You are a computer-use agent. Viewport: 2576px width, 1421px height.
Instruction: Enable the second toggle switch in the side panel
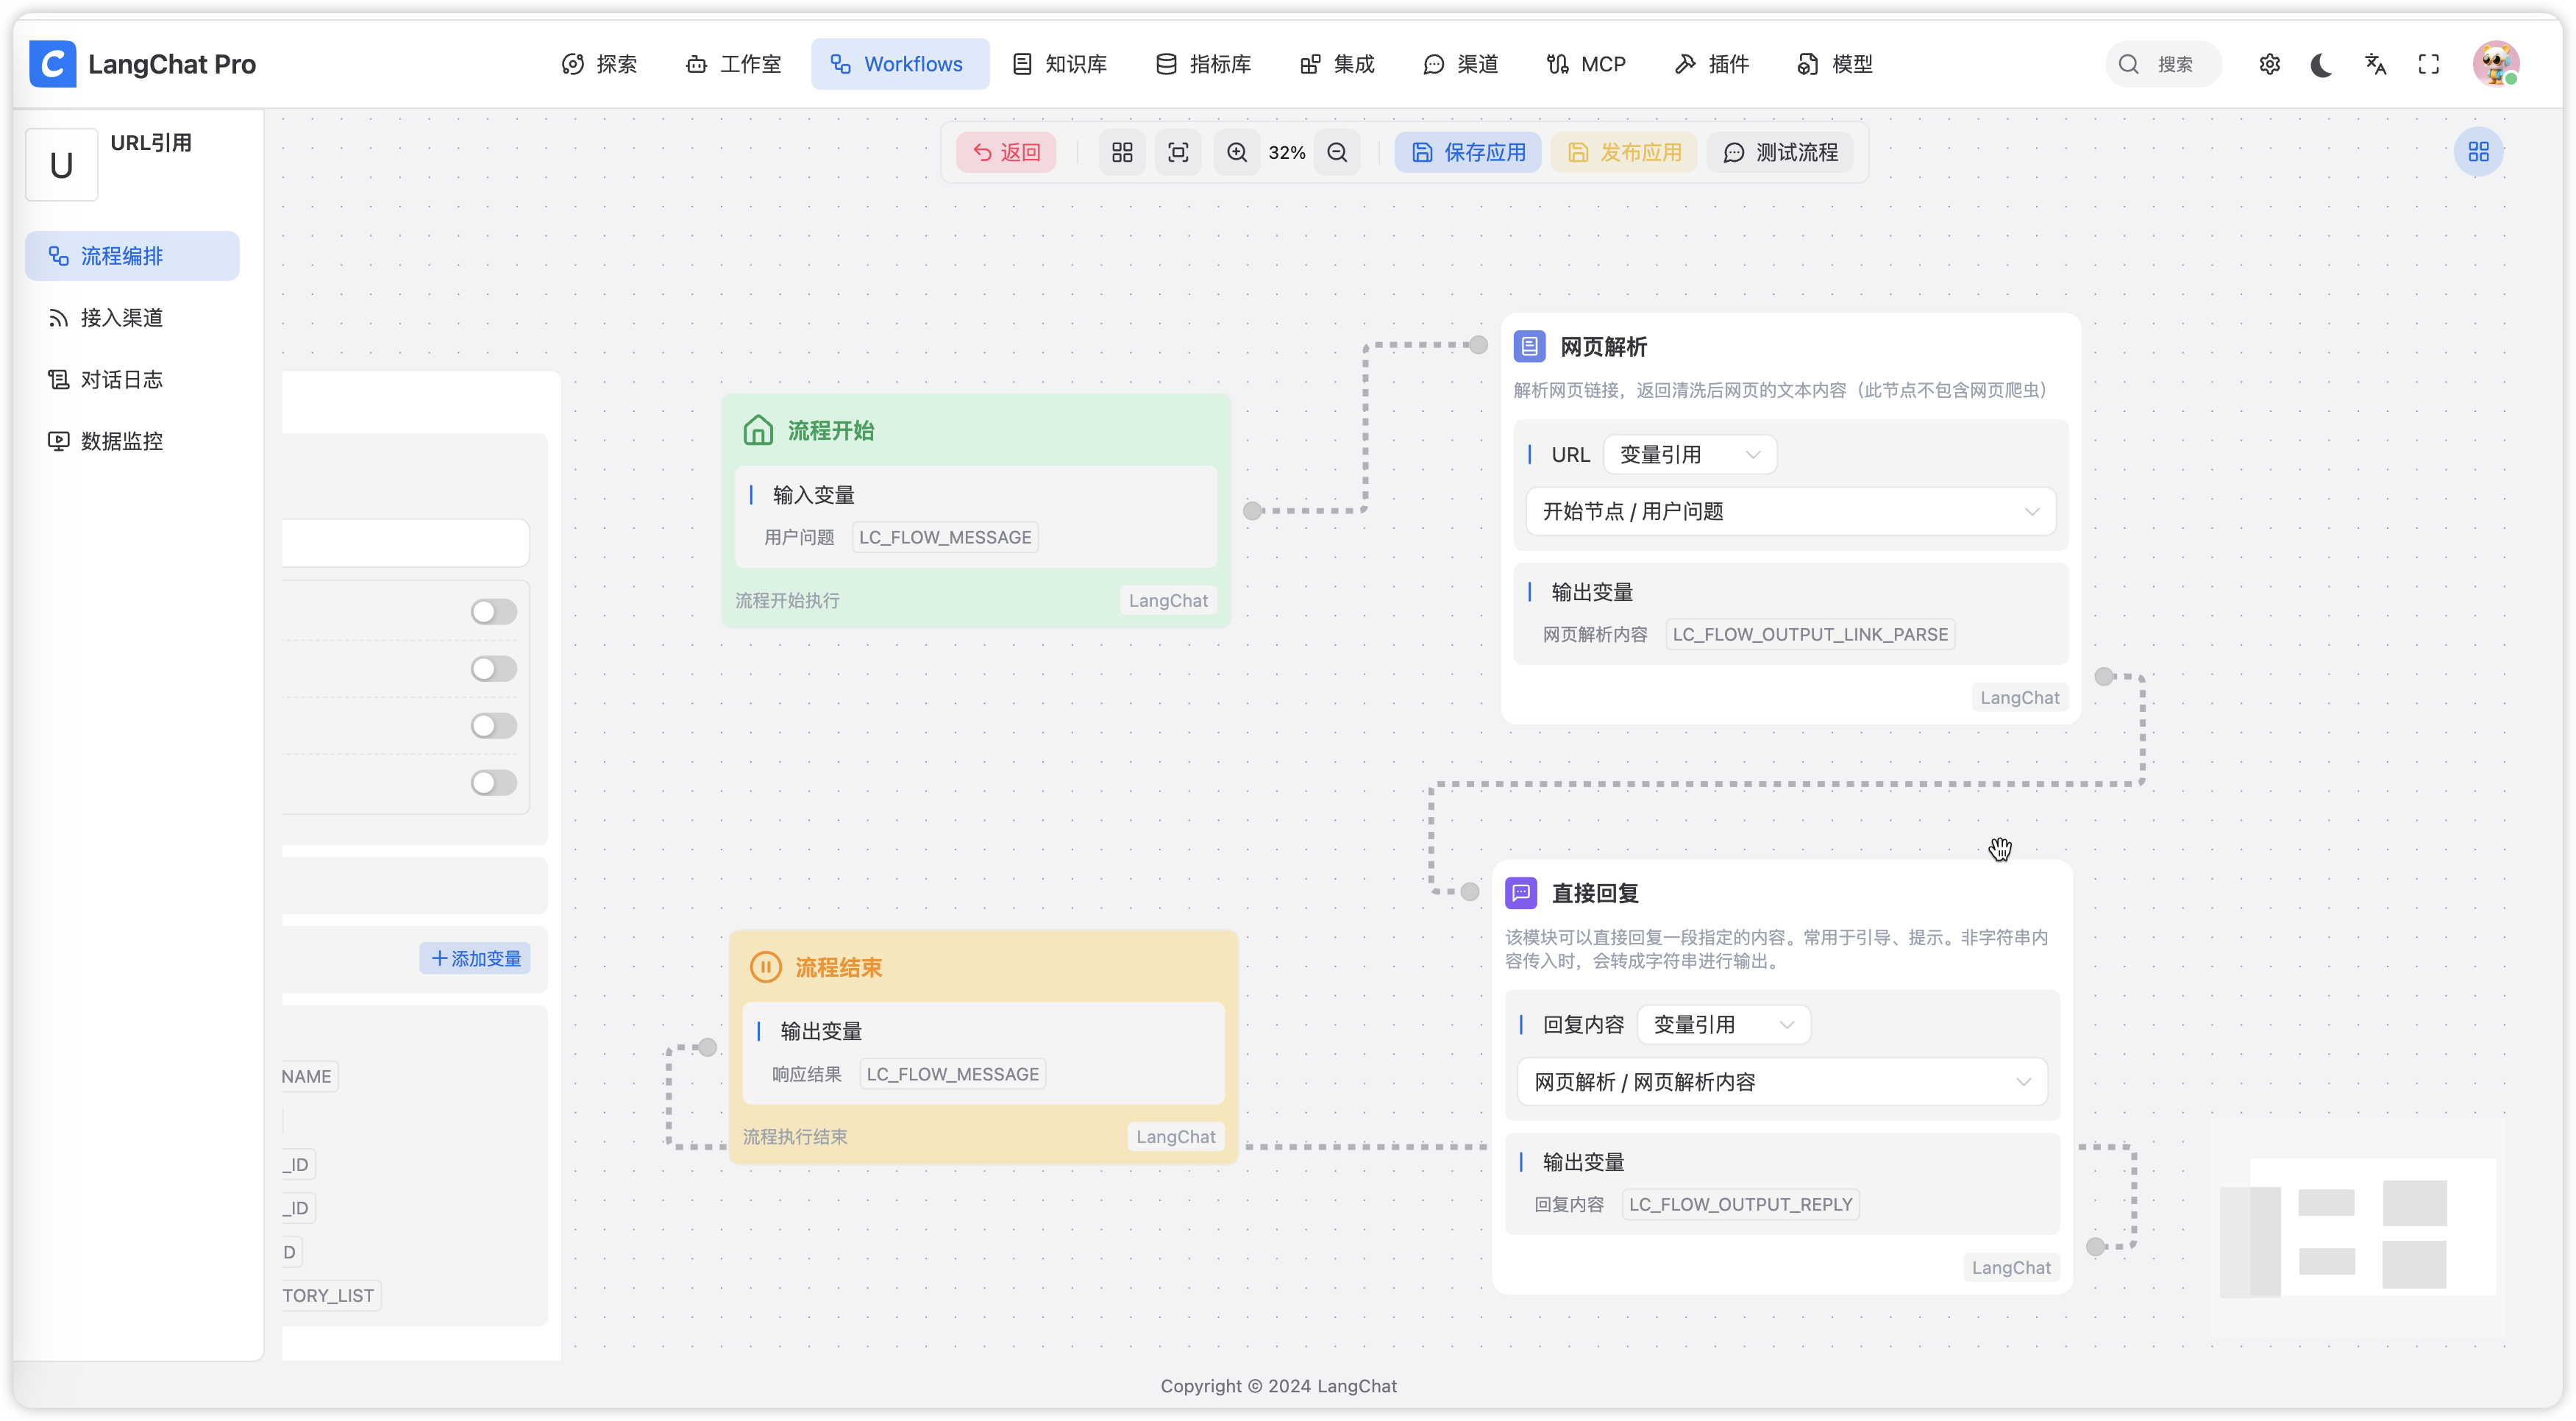(x=494, y=669)
